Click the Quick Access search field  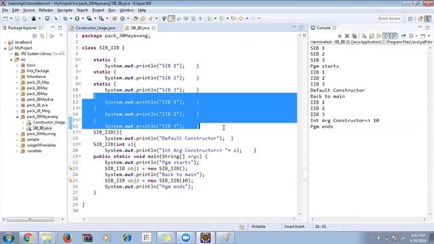(389, 18)
